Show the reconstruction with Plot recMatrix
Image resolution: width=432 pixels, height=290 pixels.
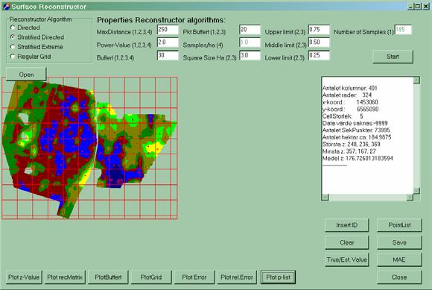pyautogui.click(x=65, y=277)
